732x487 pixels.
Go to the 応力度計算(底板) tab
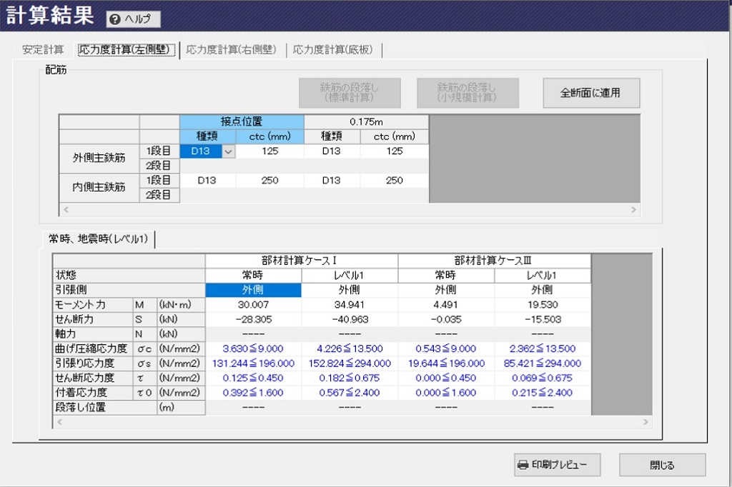point(333,50)
